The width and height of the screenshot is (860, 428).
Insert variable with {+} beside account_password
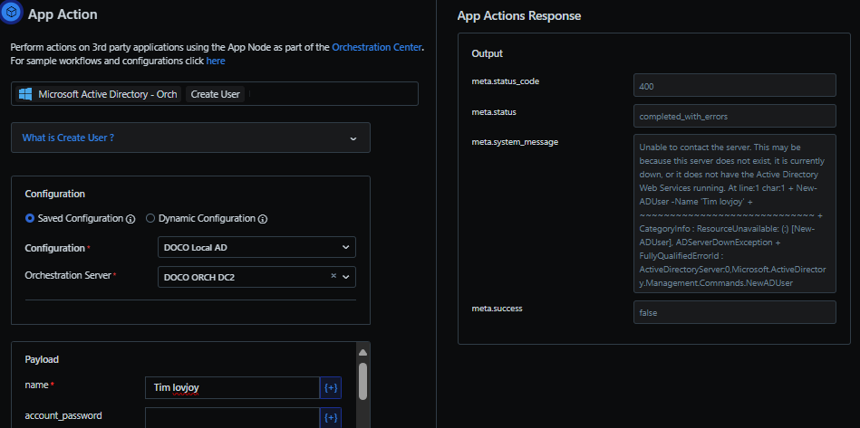click(x=331, y=418)
